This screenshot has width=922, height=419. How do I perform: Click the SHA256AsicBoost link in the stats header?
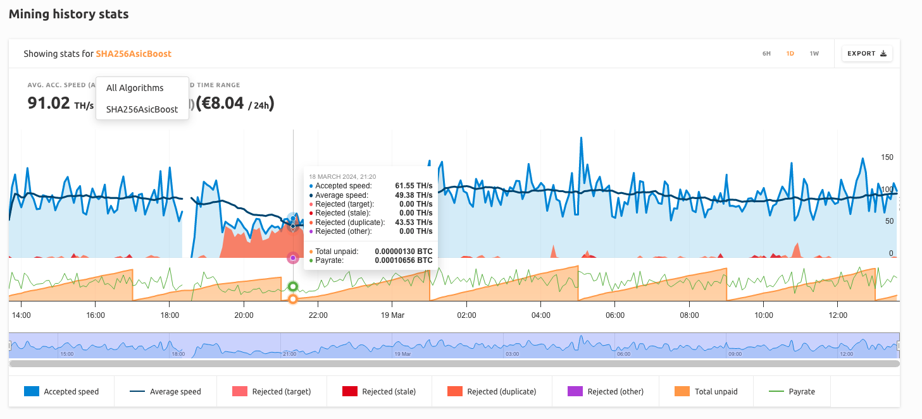click(x=133, y=54)
